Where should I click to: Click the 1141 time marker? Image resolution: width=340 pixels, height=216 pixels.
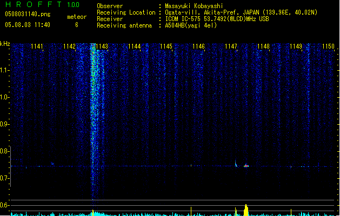tap(37, 46)
